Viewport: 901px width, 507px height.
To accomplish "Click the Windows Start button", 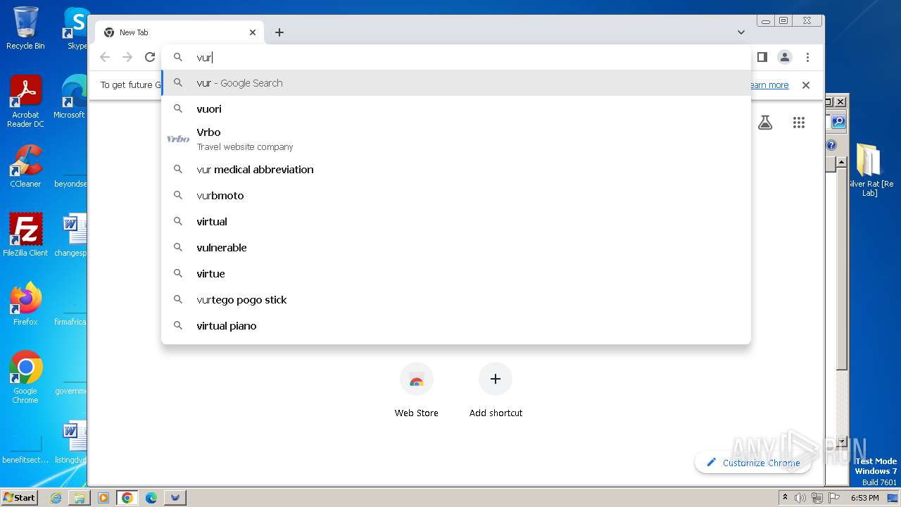I will coord(19,497).
